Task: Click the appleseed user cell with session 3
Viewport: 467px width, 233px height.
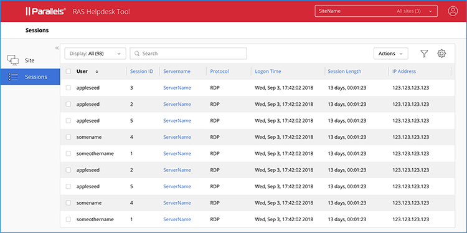Action: click(88, 88)
